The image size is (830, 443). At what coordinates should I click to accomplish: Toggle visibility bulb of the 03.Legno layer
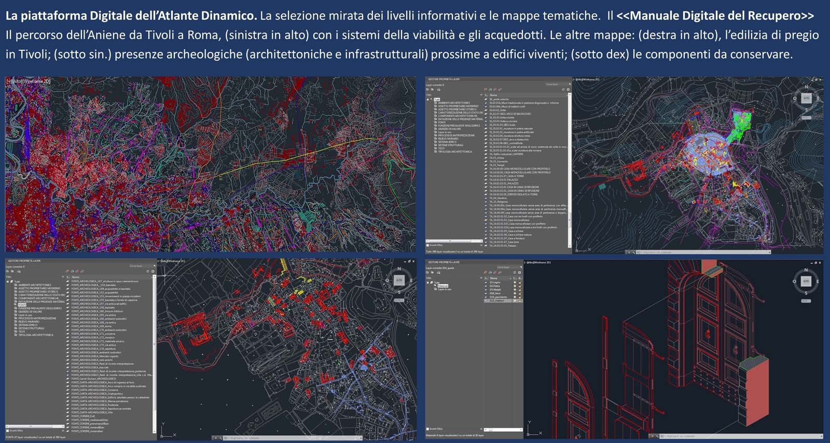coord(515,282)
